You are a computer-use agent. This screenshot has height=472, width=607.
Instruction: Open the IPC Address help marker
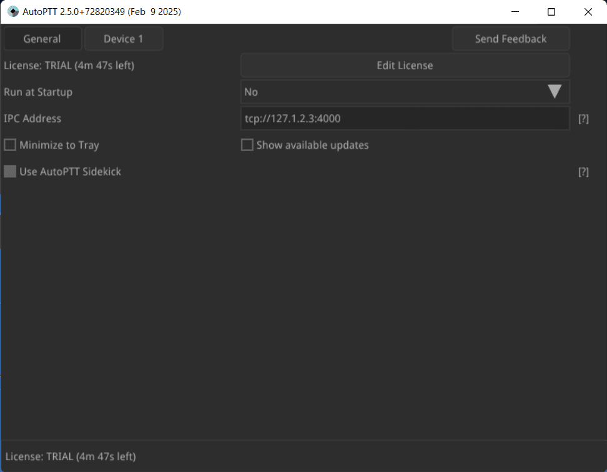tap(583, 119)
